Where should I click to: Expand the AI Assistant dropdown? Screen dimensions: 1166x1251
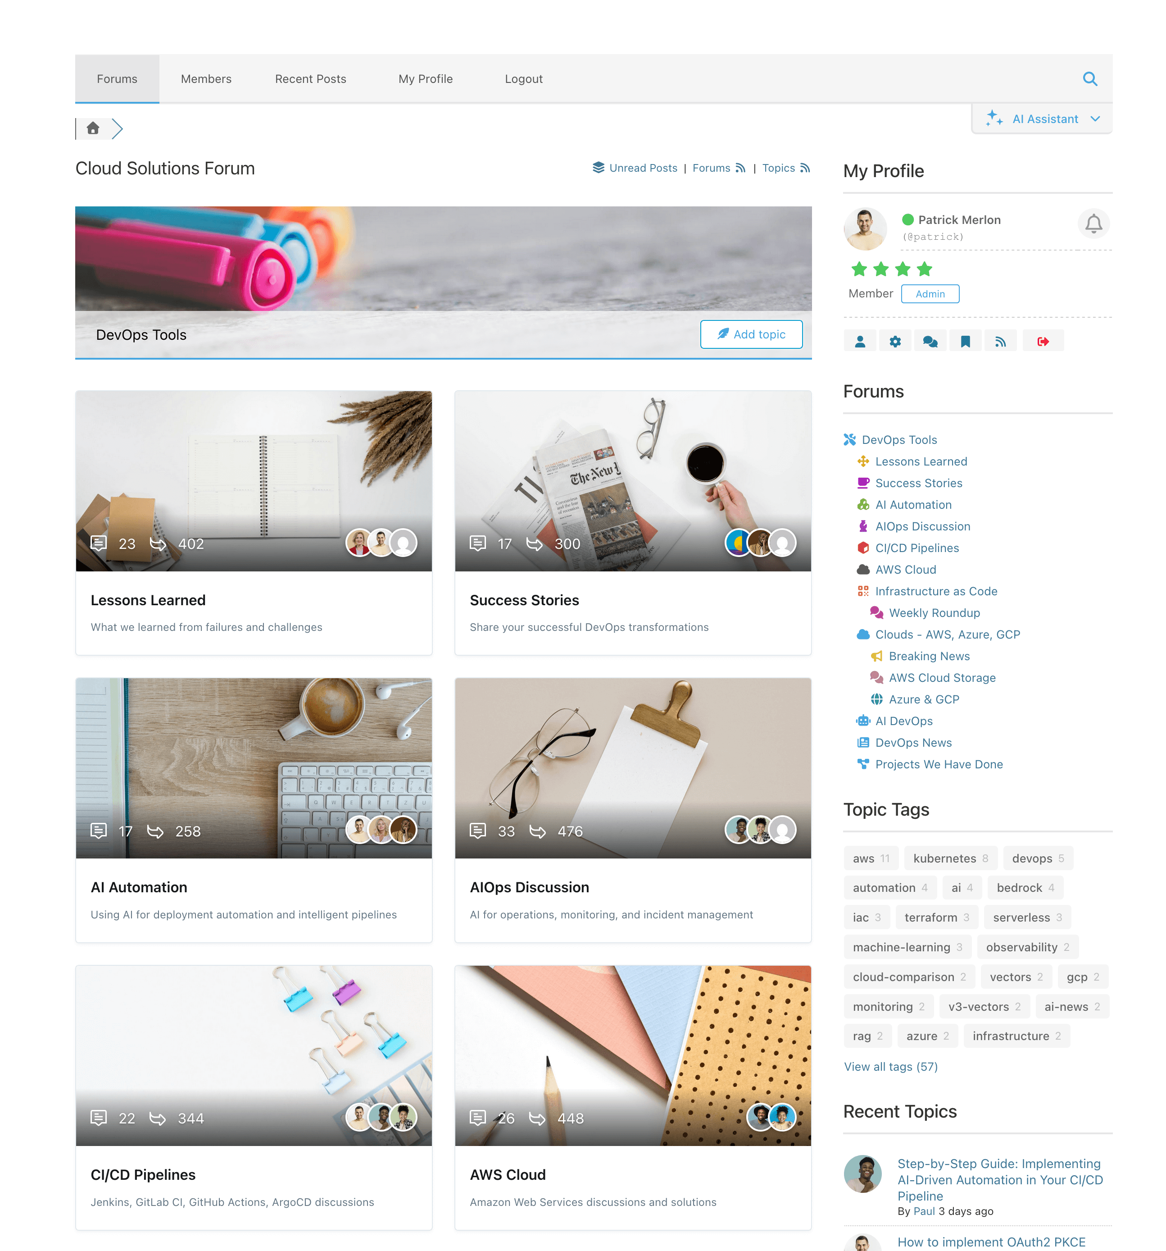point(1041,119)
